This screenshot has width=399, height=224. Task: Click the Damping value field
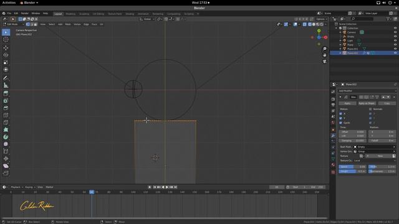point(352,141)
